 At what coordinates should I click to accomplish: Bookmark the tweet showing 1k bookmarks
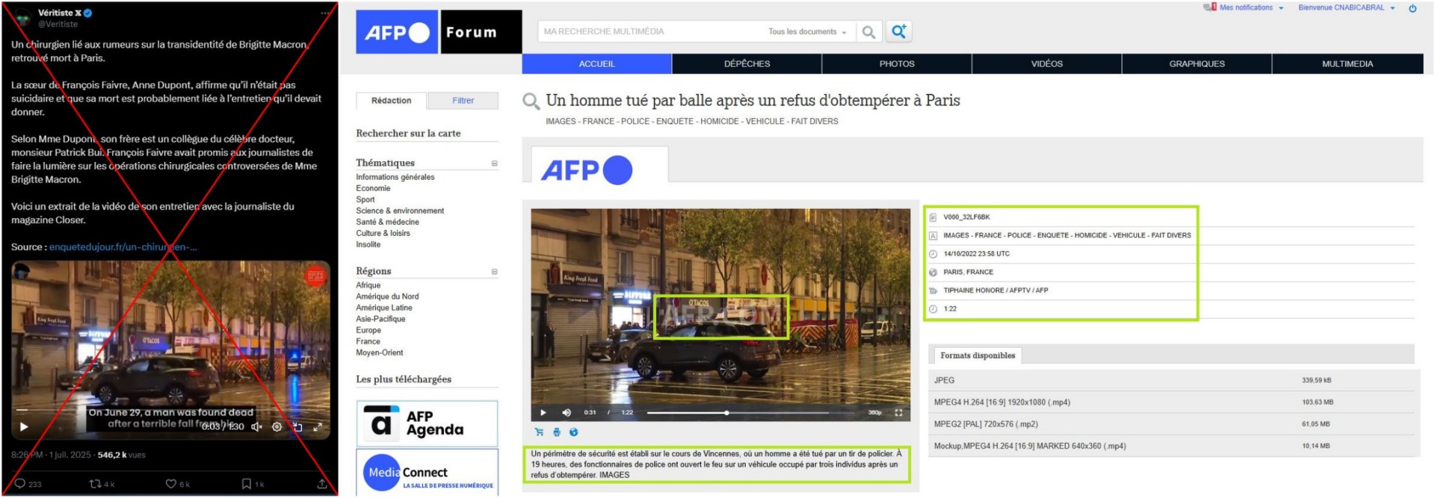pyautogui.click(x=253, y=484)
